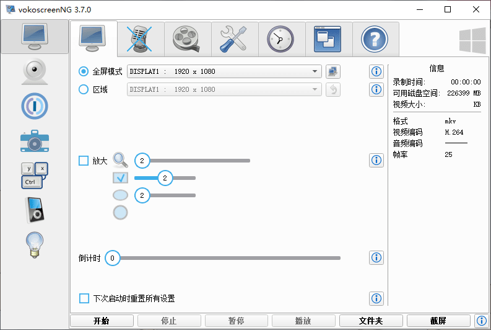The width and height of the screenshot is (491, 330).
Task: Click the 录制时间 value 00:00:00
Action: click(x=466, y=82)
